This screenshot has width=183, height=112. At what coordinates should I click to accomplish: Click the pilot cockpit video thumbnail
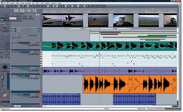coord(123,20)
